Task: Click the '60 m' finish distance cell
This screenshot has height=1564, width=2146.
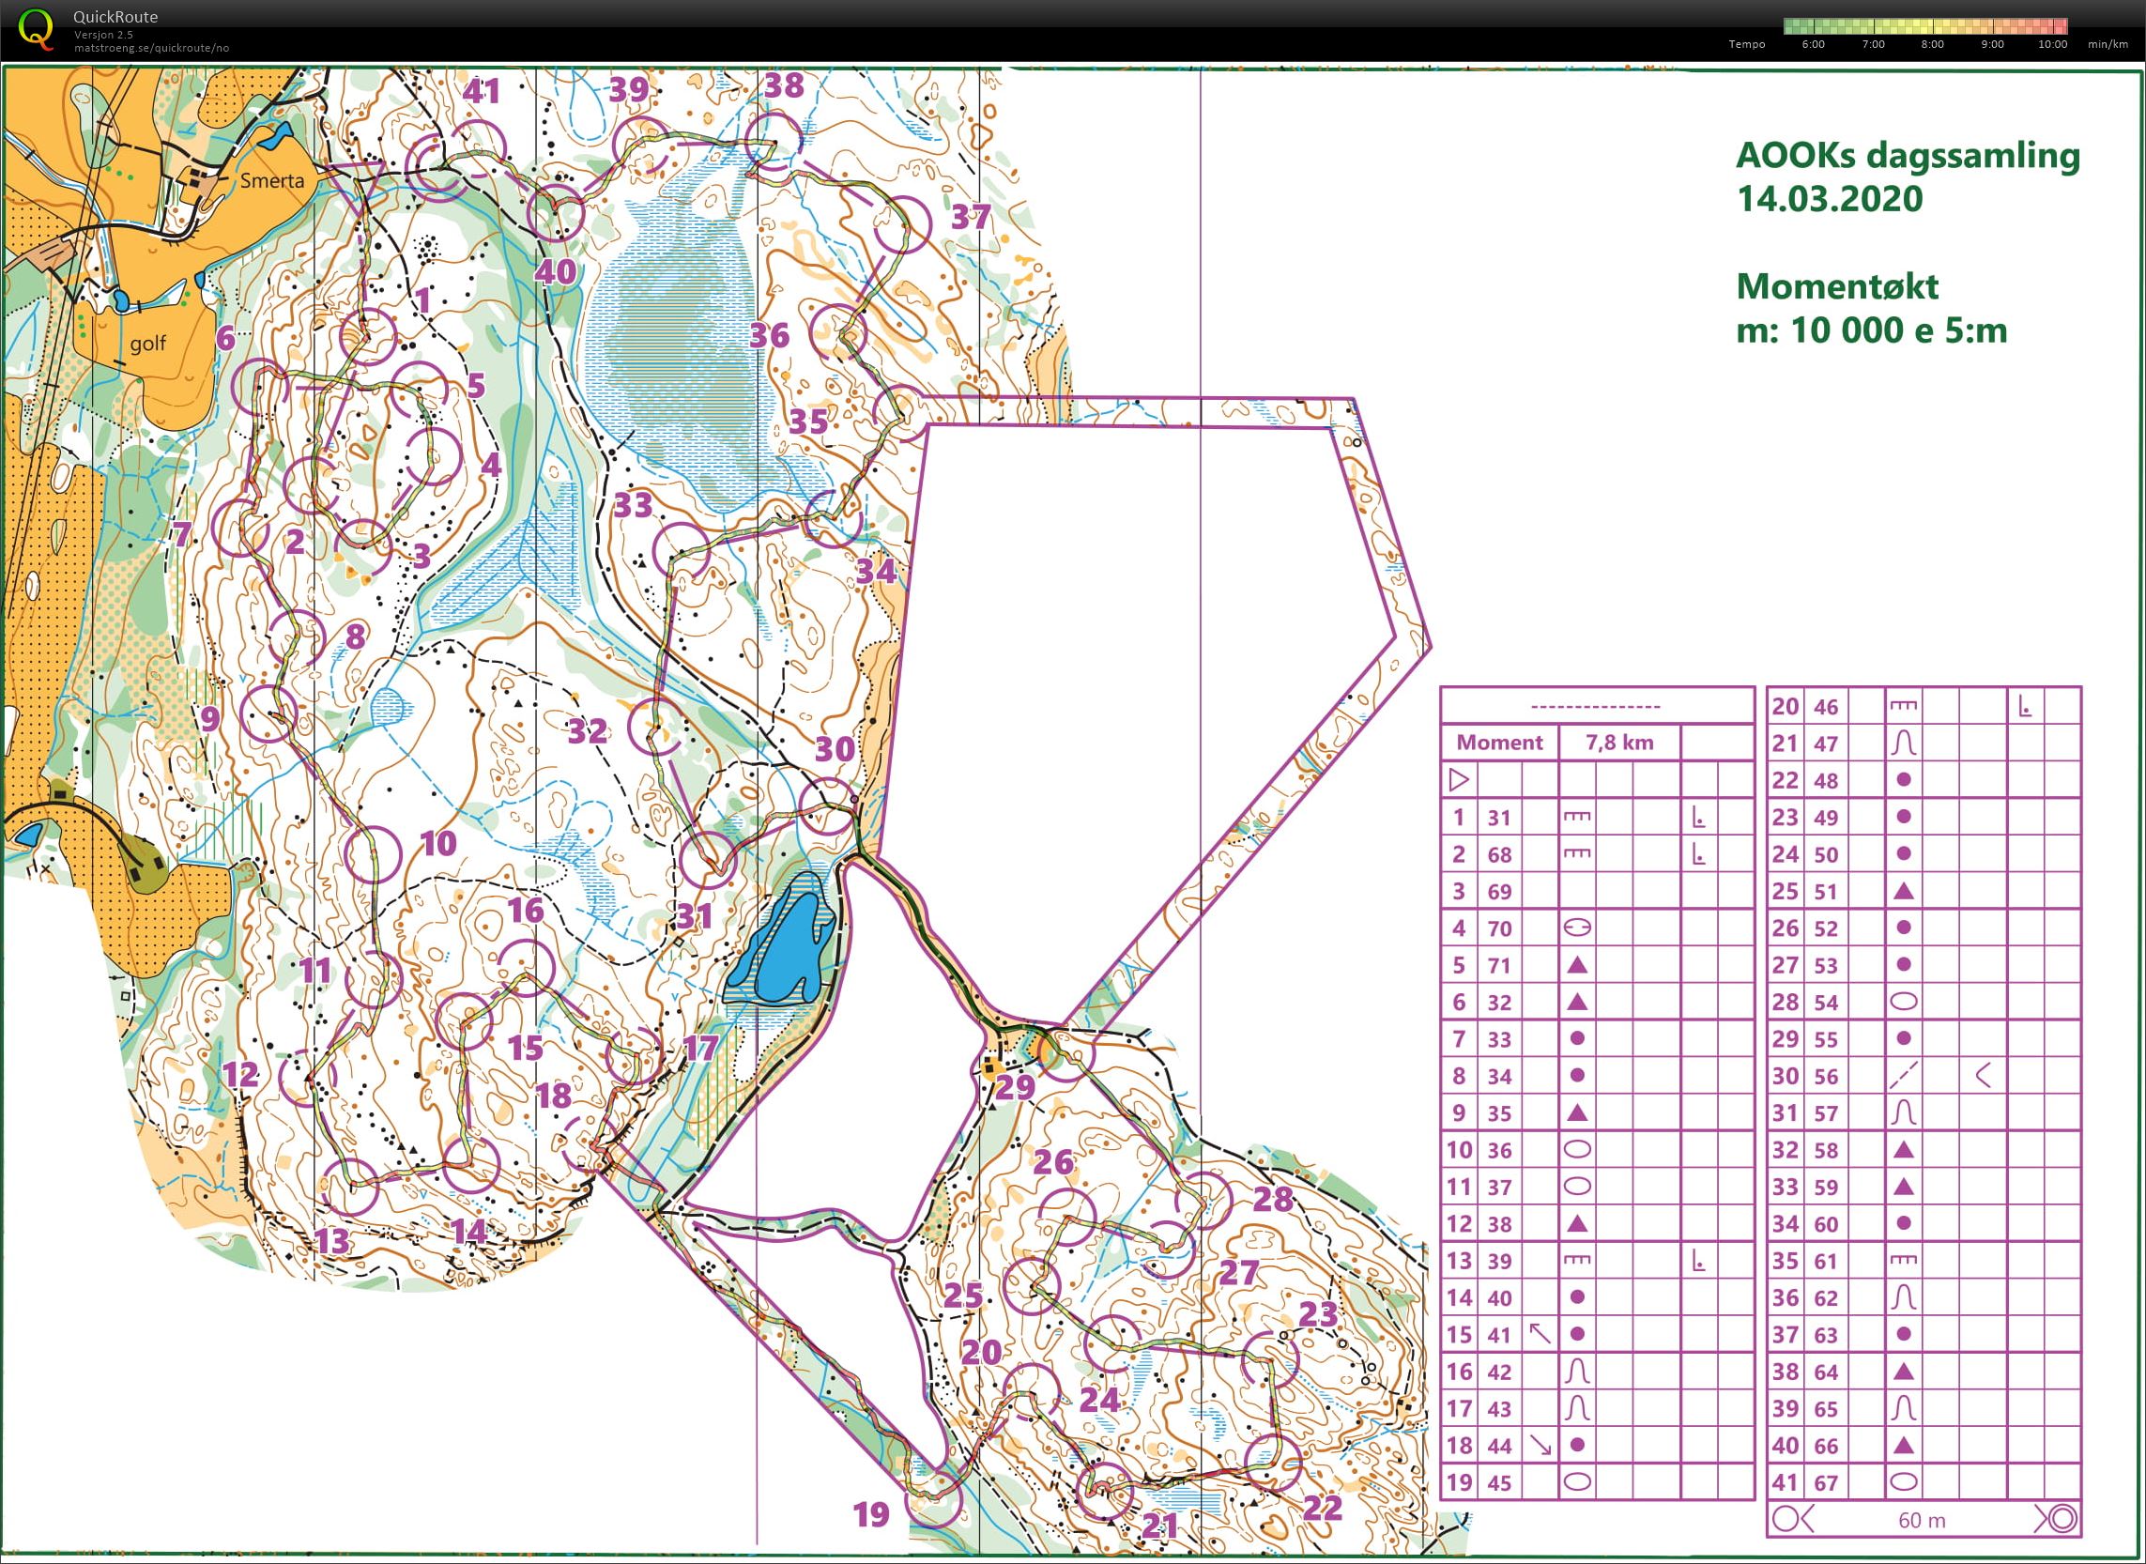Action: (1922, 1521)
